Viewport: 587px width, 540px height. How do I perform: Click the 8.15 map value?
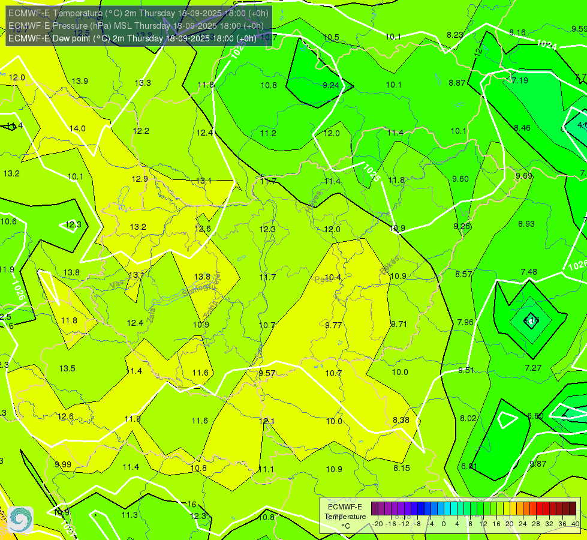[x=402, y=468]
